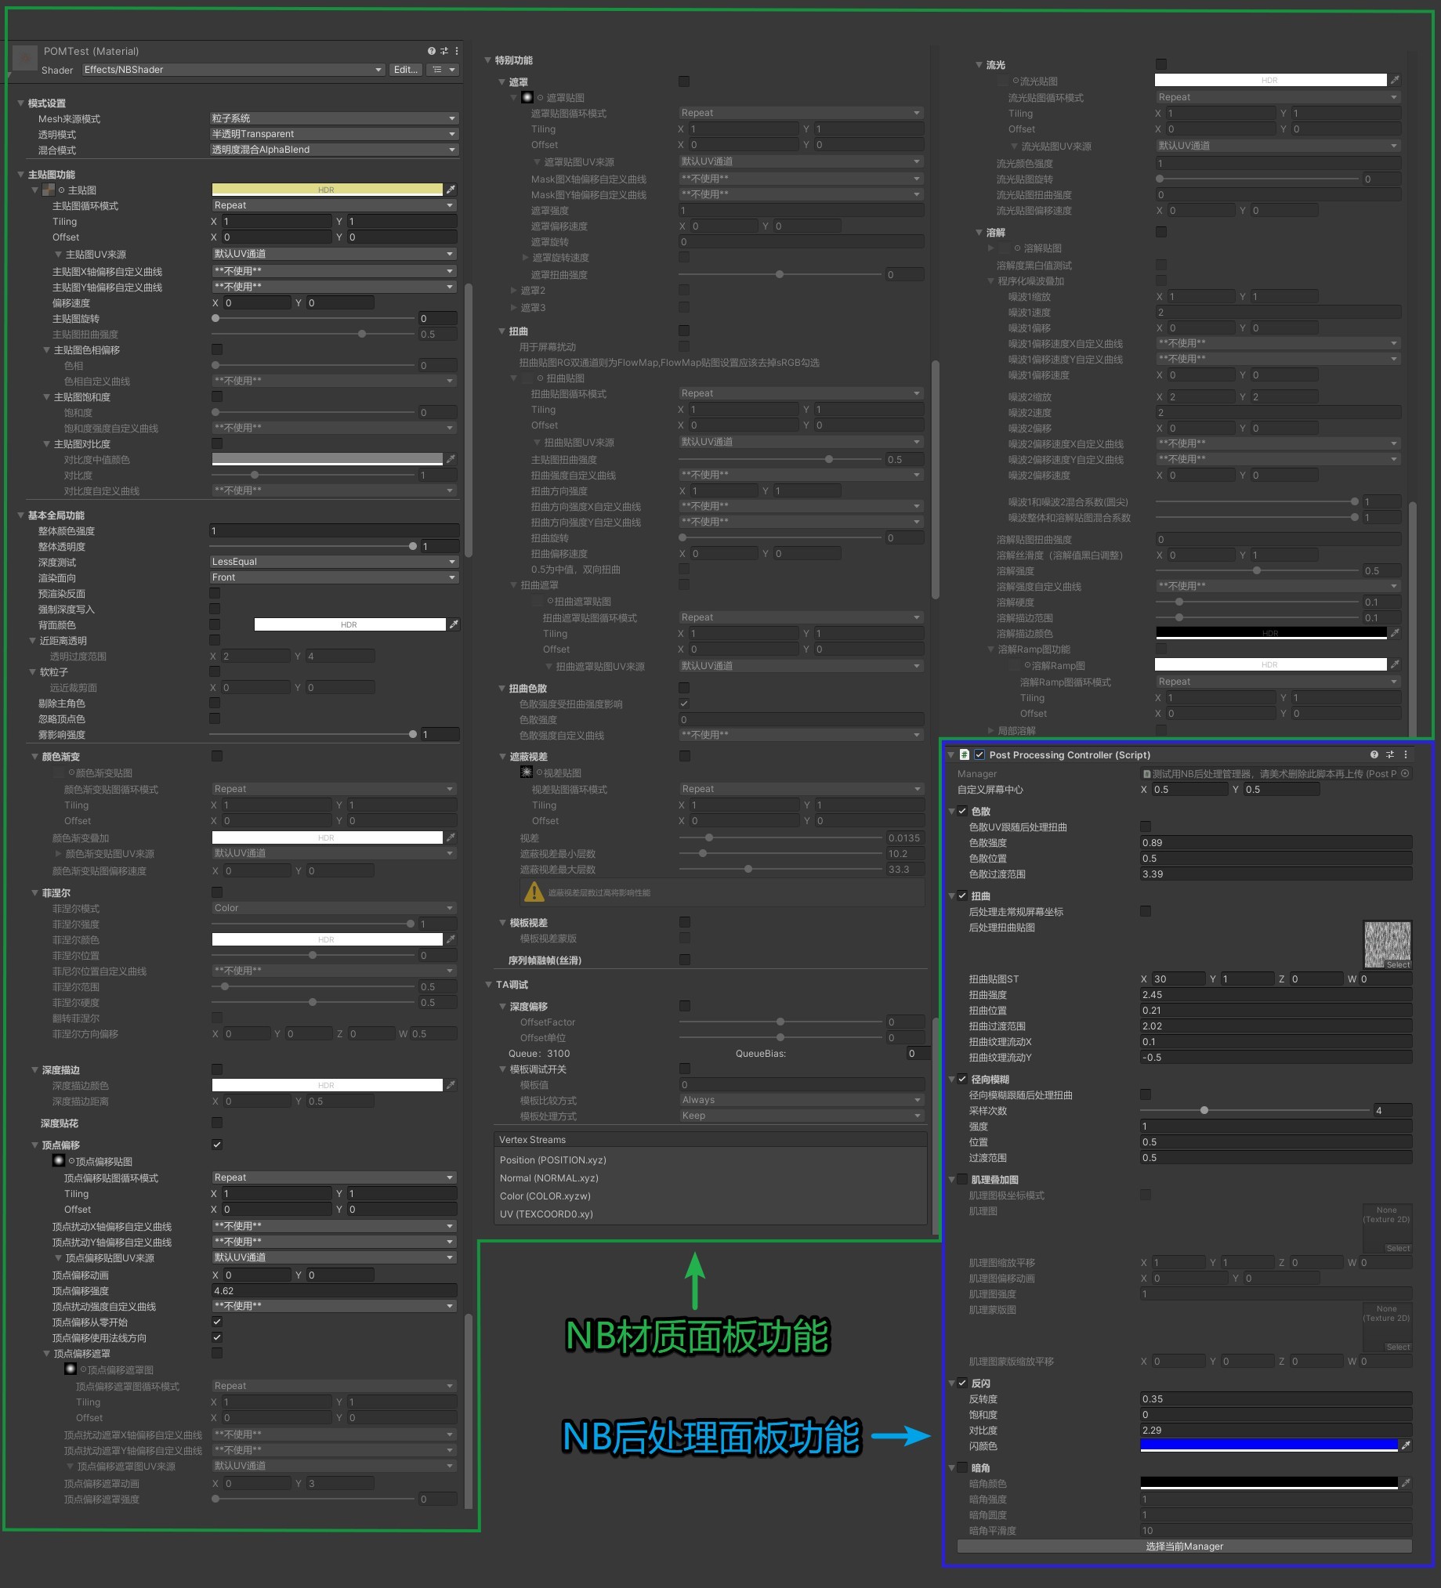Open POMTest material header kebab menu
Viewport: 1441px width, 1588px height.
(457, 51)
